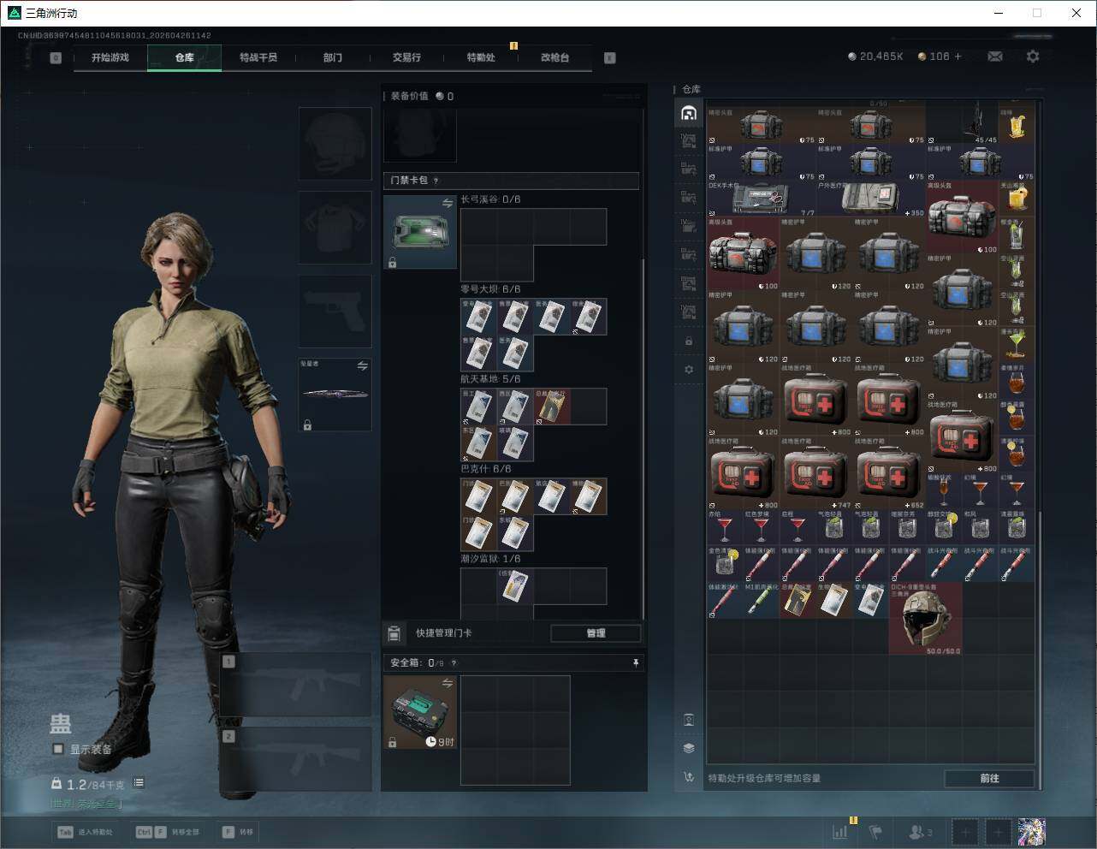This screenshot has width=1097, height=849.
Task: Open the help icon beside 门禁卡包
Action: [x=436, y=181]
